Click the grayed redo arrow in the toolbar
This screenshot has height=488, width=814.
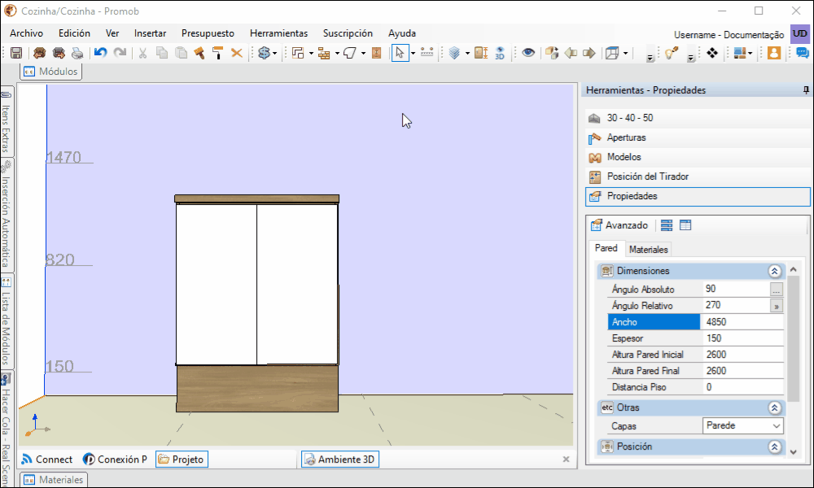click(x=120, y=53)
